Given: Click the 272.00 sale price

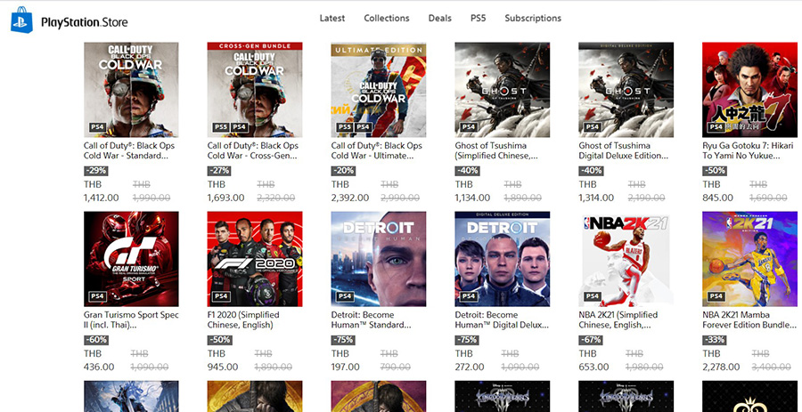Looking at the screenshot, I should 470,367.
